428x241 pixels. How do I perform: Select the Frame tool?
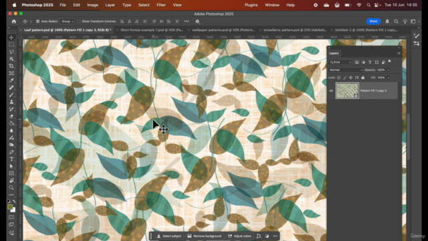point(11,73)
